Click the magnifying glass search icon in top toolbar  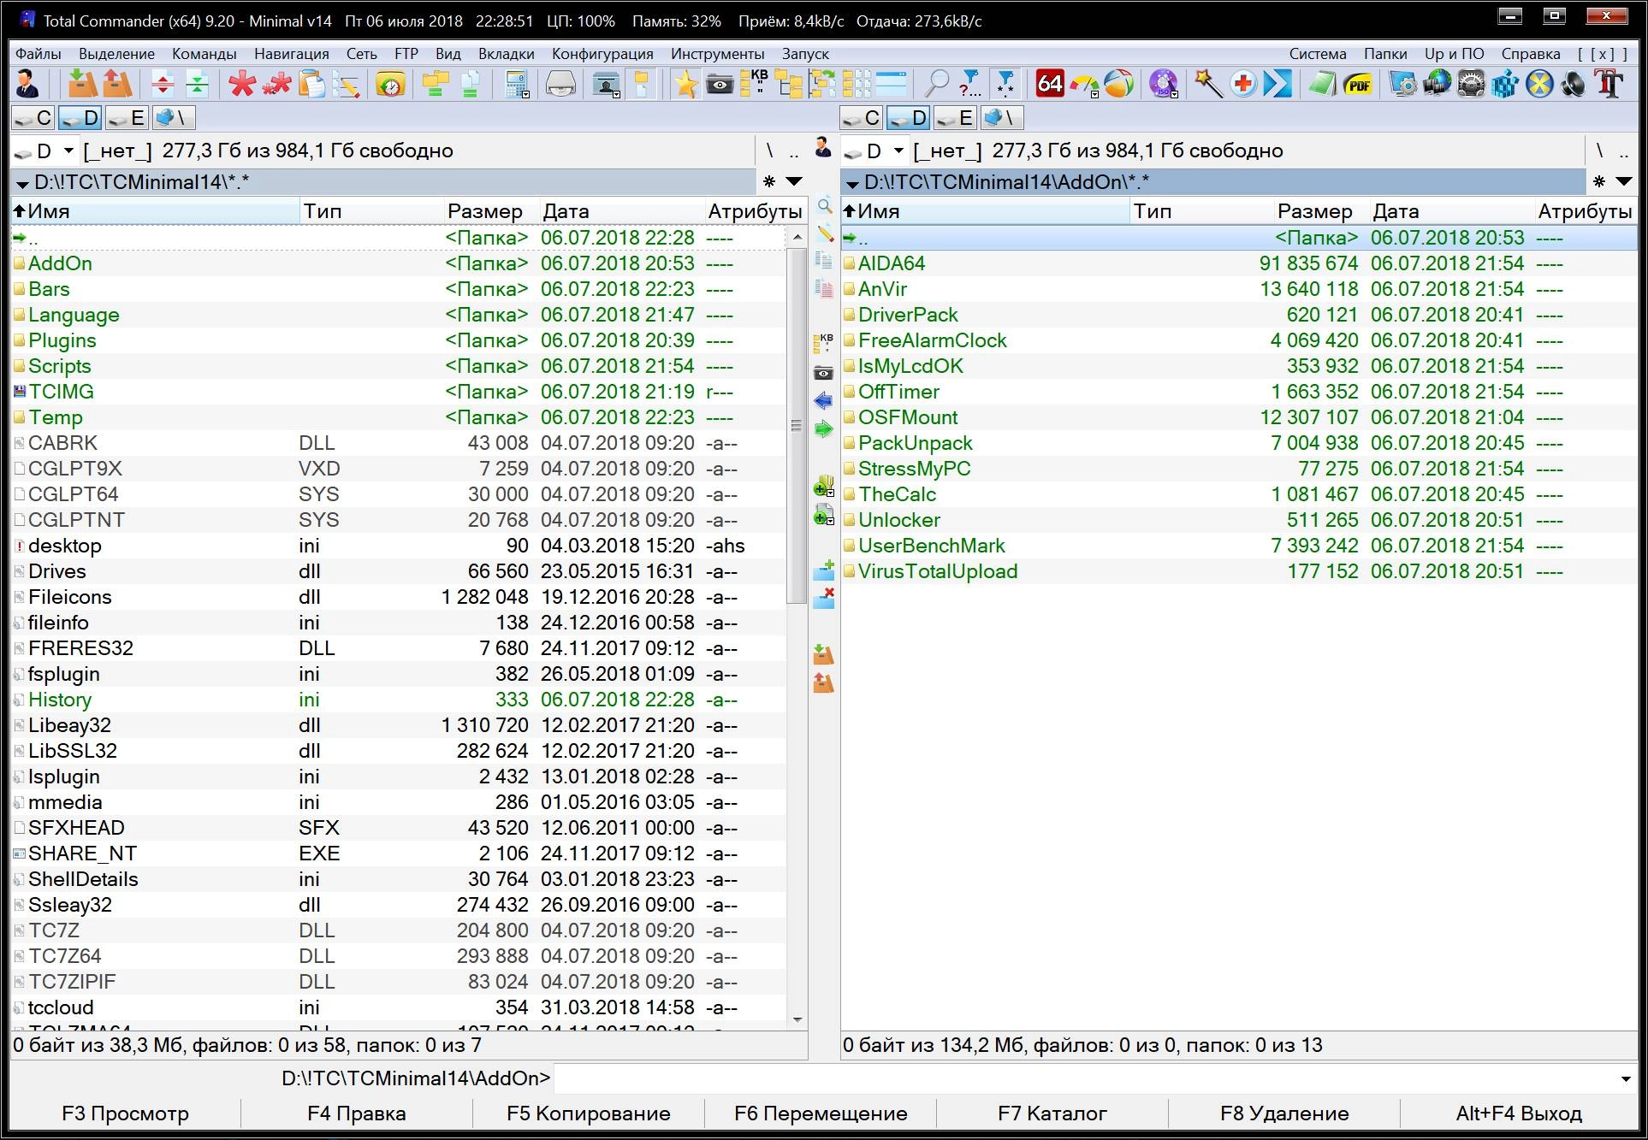point(936,84)
